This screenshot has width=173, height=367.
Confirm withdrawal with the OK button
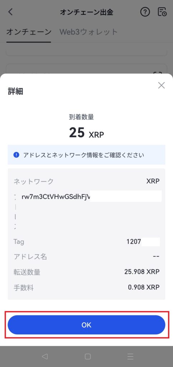87,325
